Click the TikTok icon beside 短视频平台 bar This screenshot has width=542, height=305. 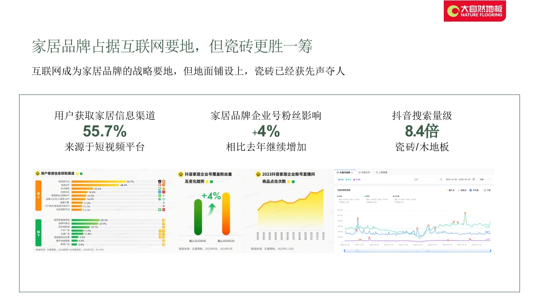point(160,182)
